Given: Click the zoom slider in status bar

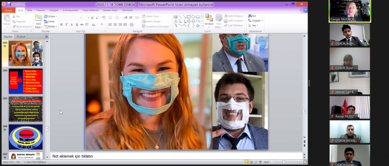Looking at the screenshot, I should [x=283, y=162].
